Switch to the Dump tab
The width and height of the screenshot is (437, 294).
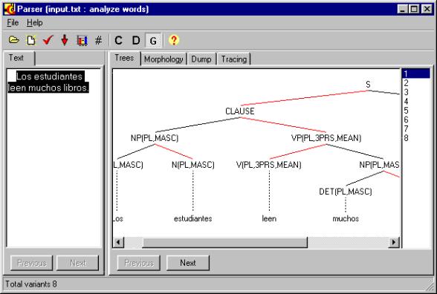201,59
